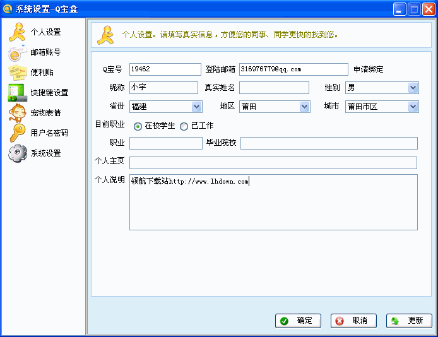Click inside the 个人说明 text area
This screenshot has height=337, width=438.
[x=273, y=203]
